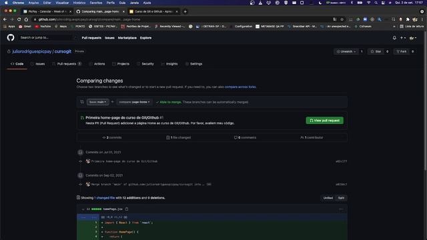Show the full Merge branch commit message
This screenshot has height=240, width=427.
209,184
